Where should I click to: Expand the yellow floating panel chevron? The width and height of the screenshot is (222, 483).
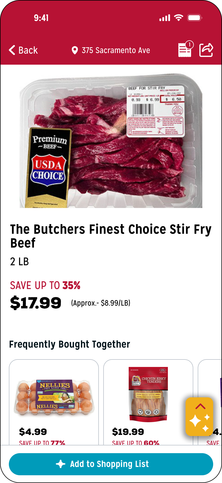click(200, 406)
